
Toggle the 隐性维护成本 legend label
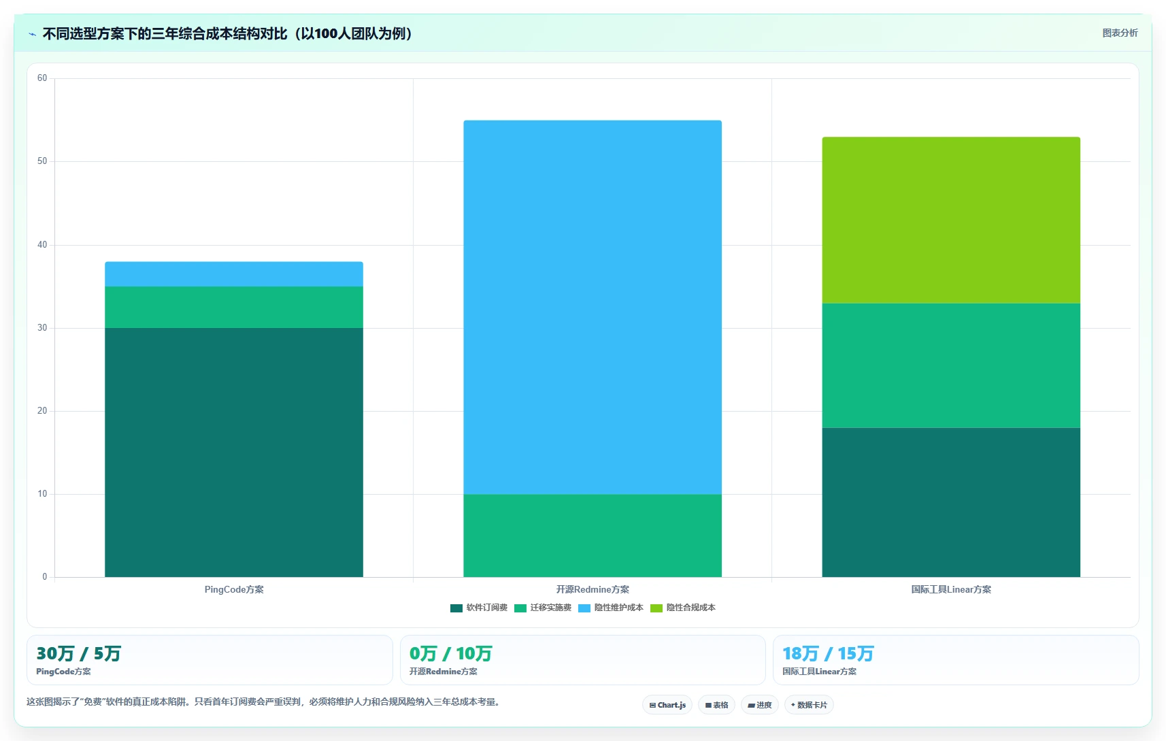coord(618,608)
